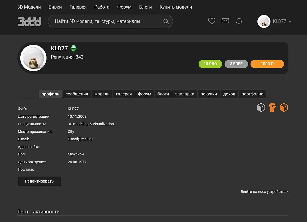
Task: Click the orange fist achievement icon
Action: point(272,107)
